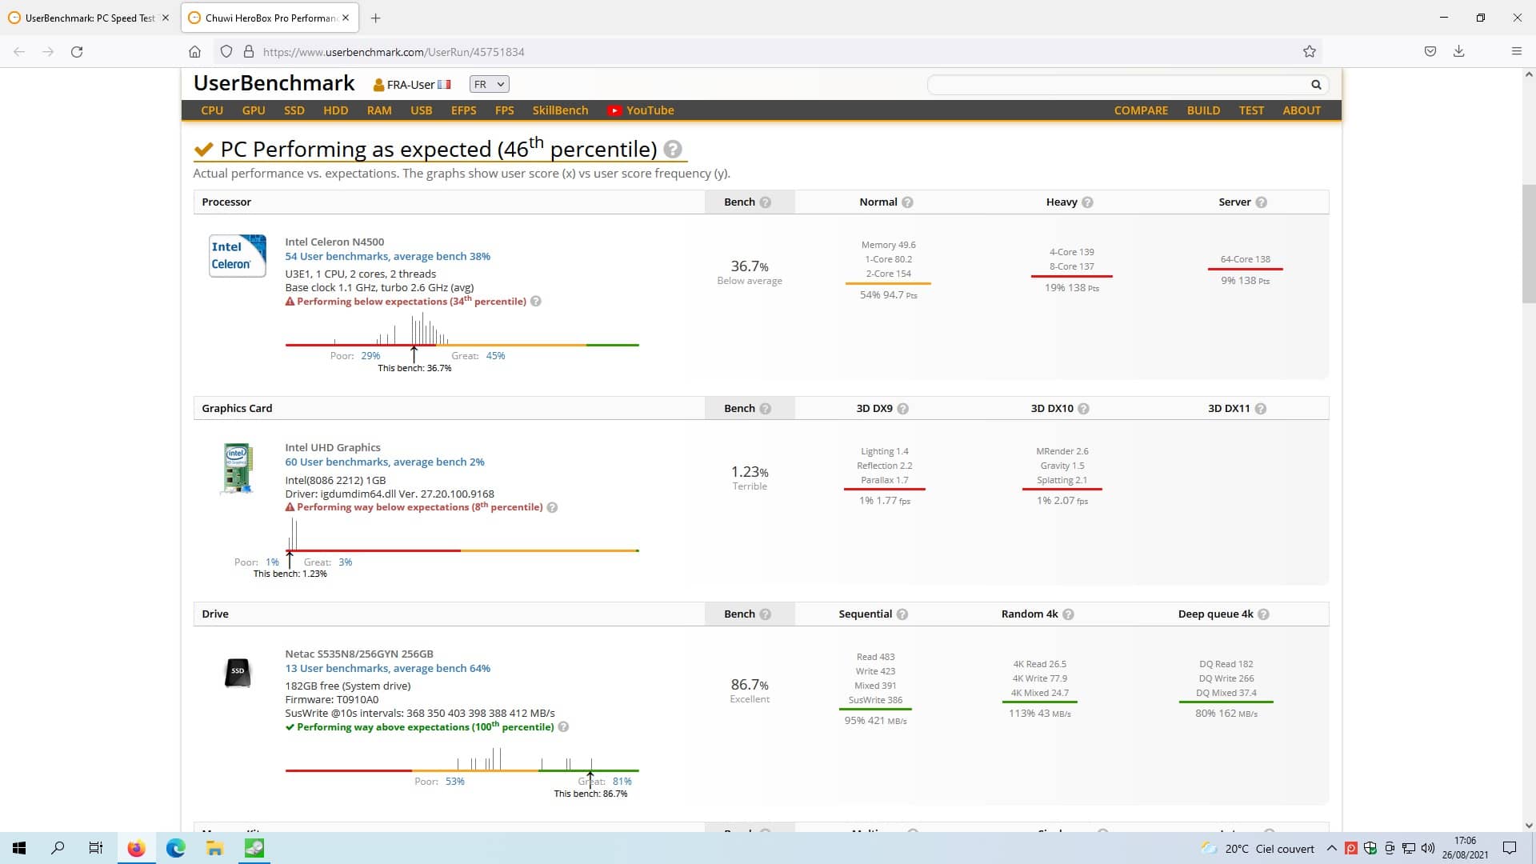The width and height of the screenshot is (1536, 864).
Task: Open the SSD menu item
Action: [294, 110]
